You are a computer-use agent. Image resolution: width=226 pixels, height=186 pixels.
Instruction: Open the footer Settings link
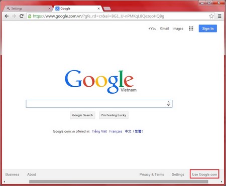click(x=178, y=174)
